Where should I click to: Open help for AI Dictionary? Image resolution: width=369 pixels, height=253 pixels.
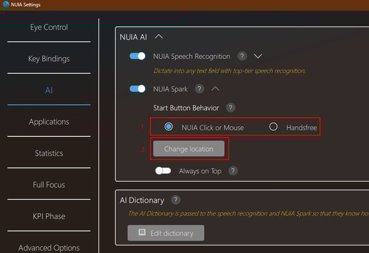(176, 200)
